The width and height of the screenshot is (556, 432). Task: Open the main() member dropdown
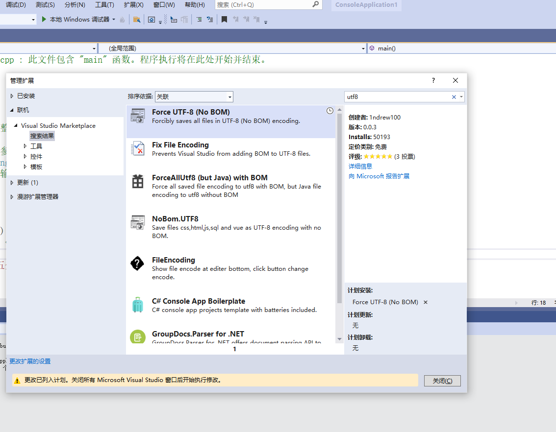[461, 48]
